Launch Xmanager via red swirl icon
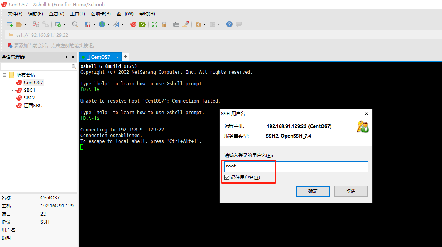 click(x=133, y=25)
